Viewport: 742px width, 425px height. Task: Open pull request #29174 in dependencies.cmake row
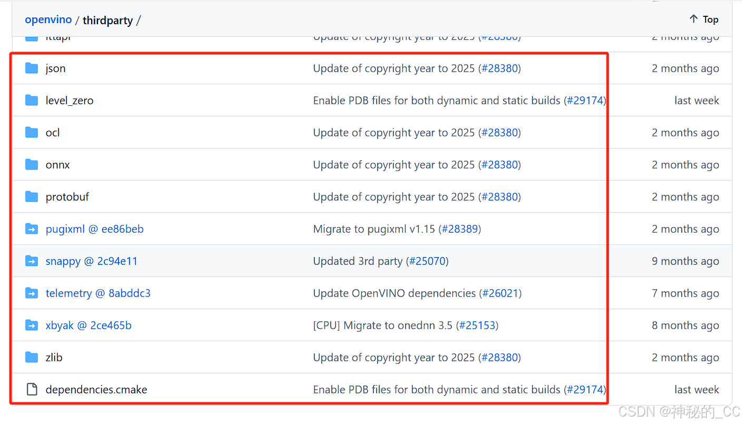585,390
